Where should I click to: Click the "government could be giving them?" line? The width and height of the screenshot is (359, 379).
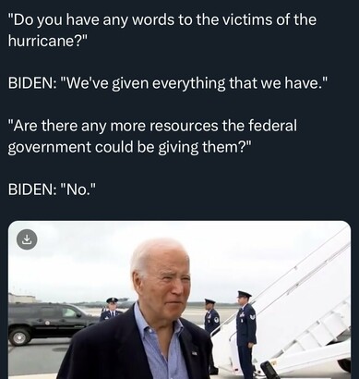pos(129,148)
